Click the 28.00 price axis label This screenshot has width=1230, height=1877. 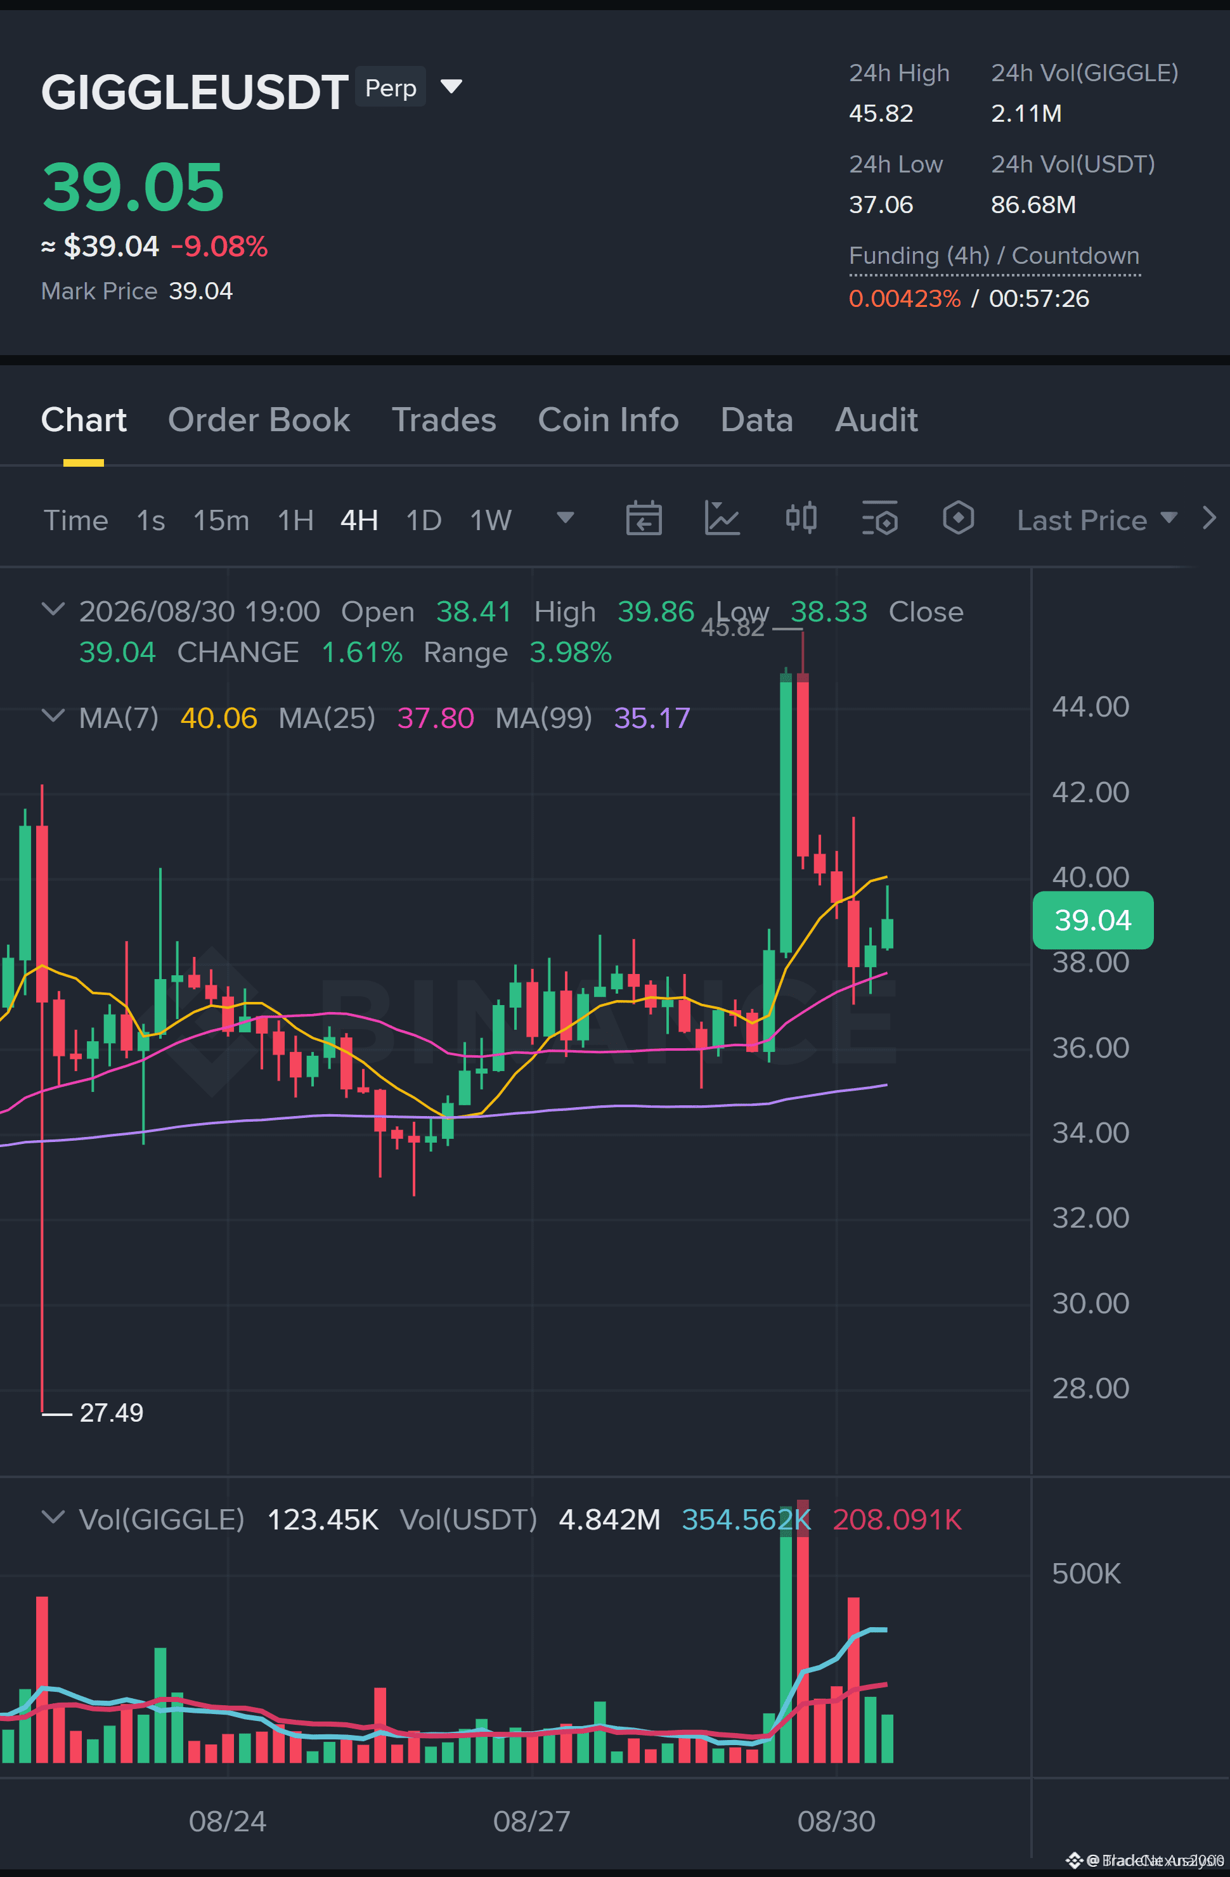coord(1091,1388)
